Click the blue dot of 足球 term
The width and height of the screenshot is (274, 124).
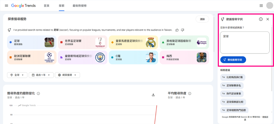[10, 42]
